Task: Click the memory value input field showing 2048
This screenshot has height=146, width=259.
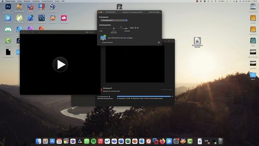Action: coord(132,28)
